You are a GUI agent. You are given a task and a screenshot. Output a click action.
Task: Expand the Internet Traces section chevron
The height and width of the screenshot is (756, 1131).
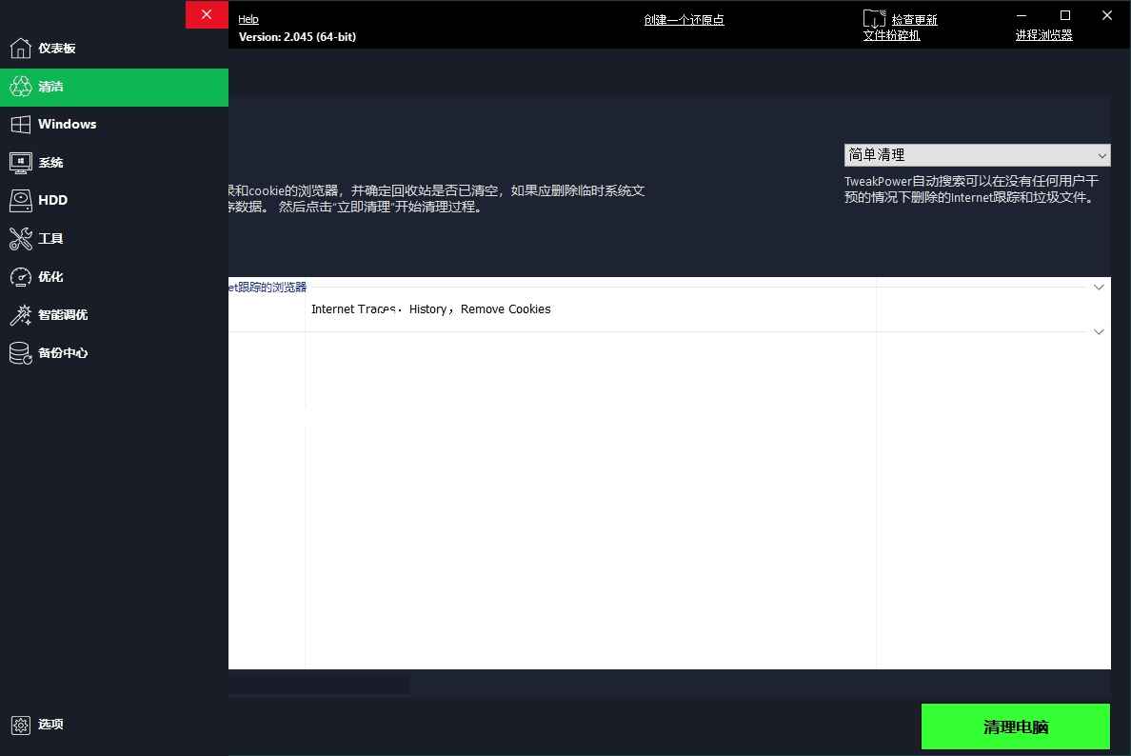(1099, 287)
